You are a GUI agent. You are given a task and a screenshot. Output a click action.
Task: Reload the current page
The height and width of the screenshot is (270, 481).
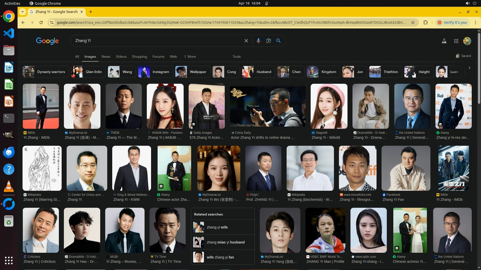pyautogui.click(x=41, y=22)
